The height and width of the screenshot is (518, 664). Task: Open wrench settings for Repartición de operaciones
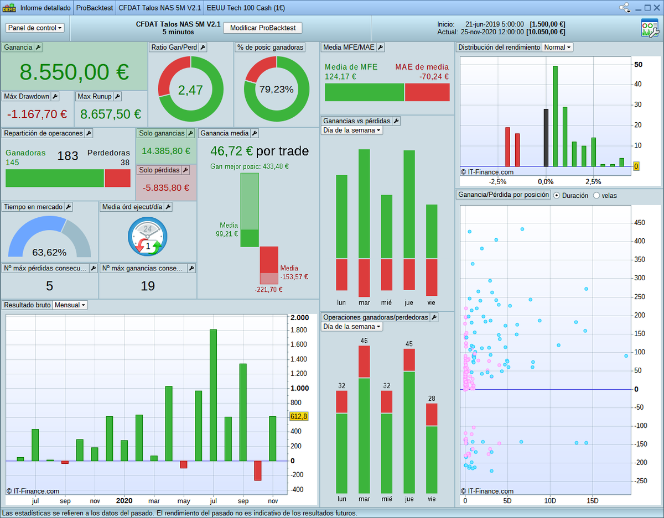88,133
